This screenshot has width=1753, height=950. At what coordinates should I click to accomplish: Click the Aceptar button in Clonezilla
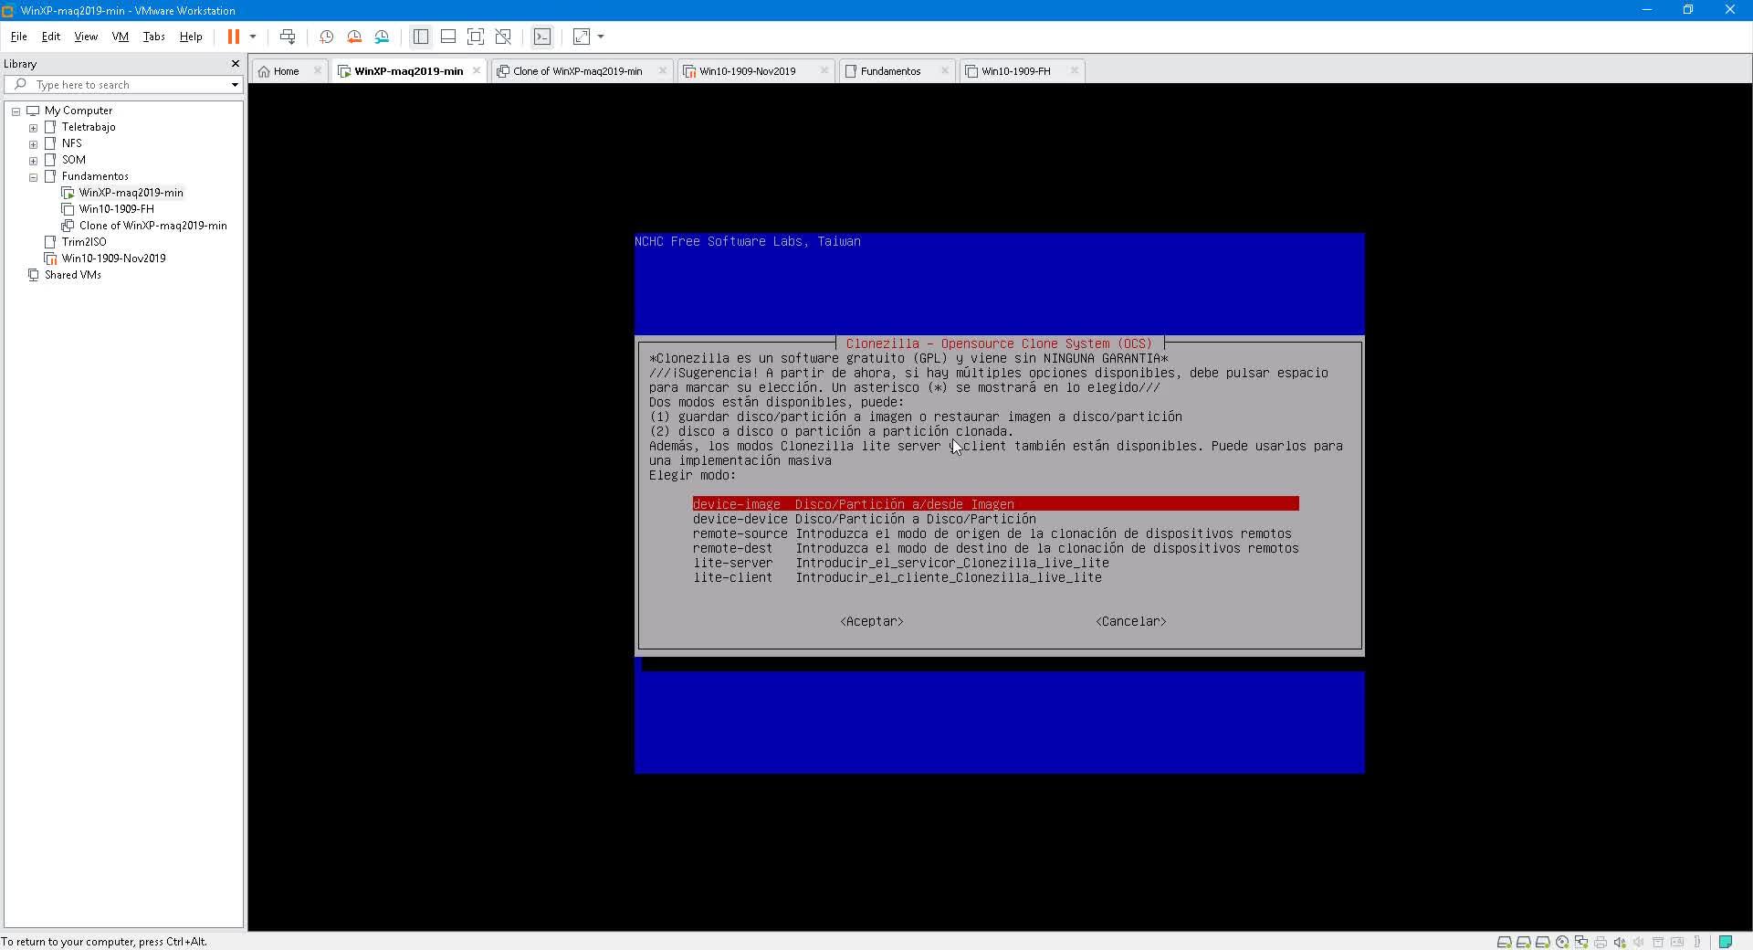(872, 621)
